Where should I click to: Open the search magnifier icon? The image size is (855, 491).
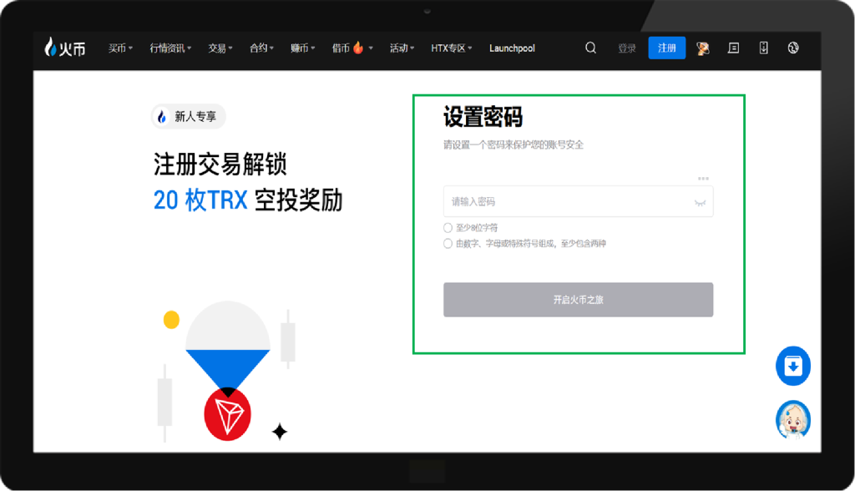[x=590, y=48]
